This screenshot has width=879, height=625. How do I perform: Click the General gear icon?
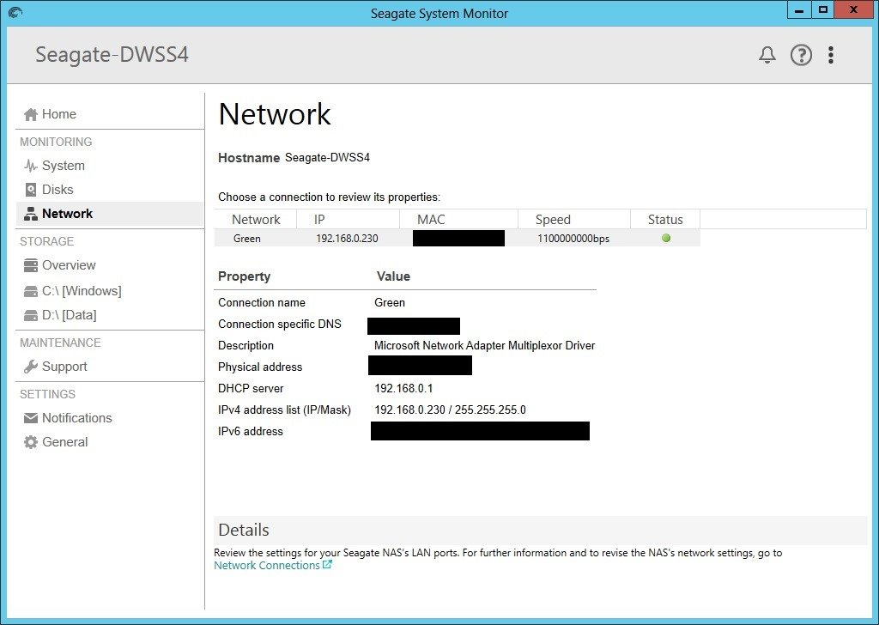click(31, 442)
